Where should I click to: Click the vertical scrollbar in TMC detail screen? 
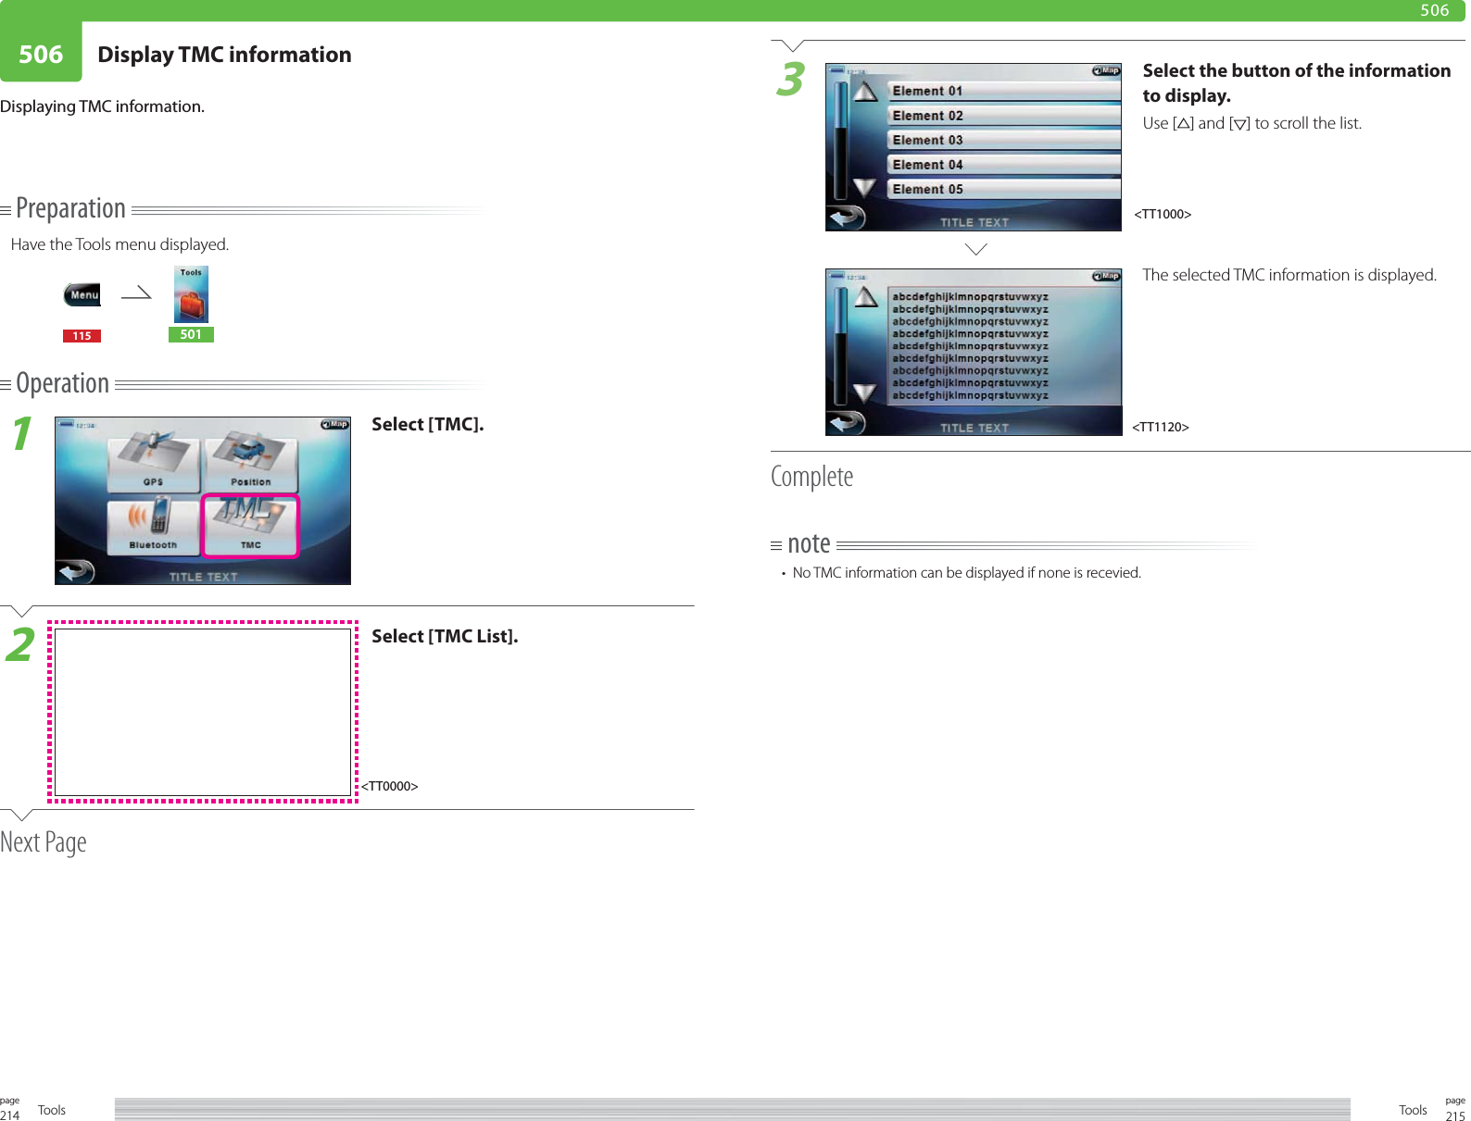coord(840,345)
